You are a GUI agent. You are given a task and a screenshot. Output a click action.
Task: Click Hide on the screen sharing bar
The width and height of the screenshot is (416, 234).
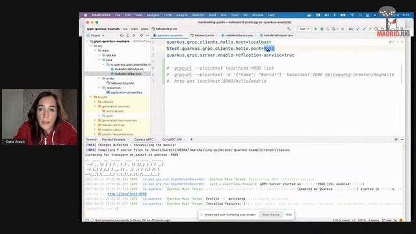[289, 214]
